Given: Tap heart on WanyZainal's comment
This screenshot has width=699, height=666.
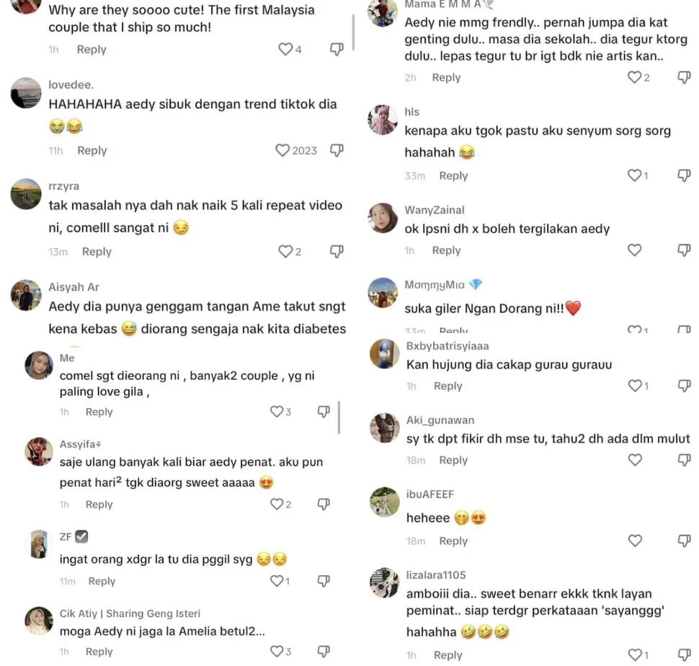Looking at the screenshot, I should pyautogui.click(x=634, y=250).
